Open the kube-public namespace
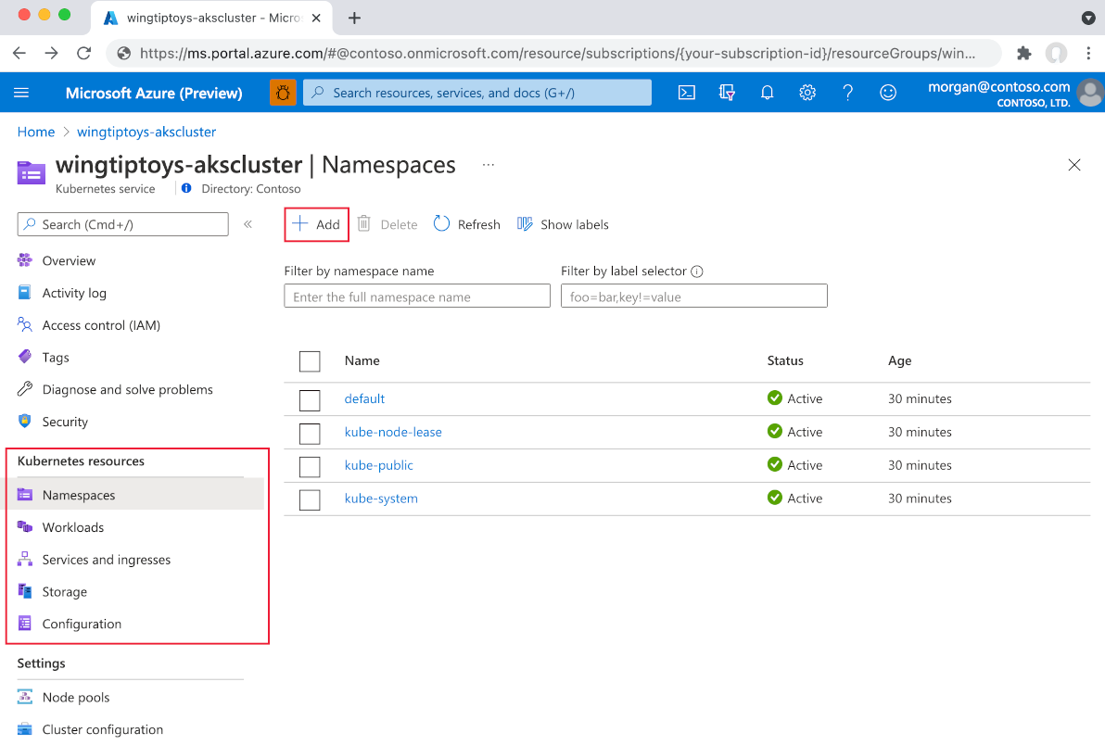This screenshot has height=745, width=1105. (378, 464)
